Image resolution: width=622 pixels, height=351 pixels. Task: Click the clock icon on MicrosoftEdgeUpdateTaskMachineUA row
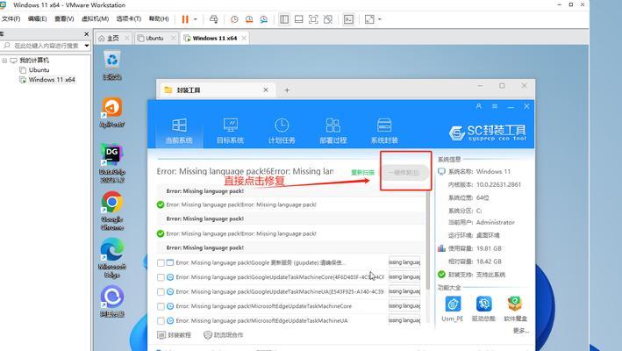pos(170,320)
